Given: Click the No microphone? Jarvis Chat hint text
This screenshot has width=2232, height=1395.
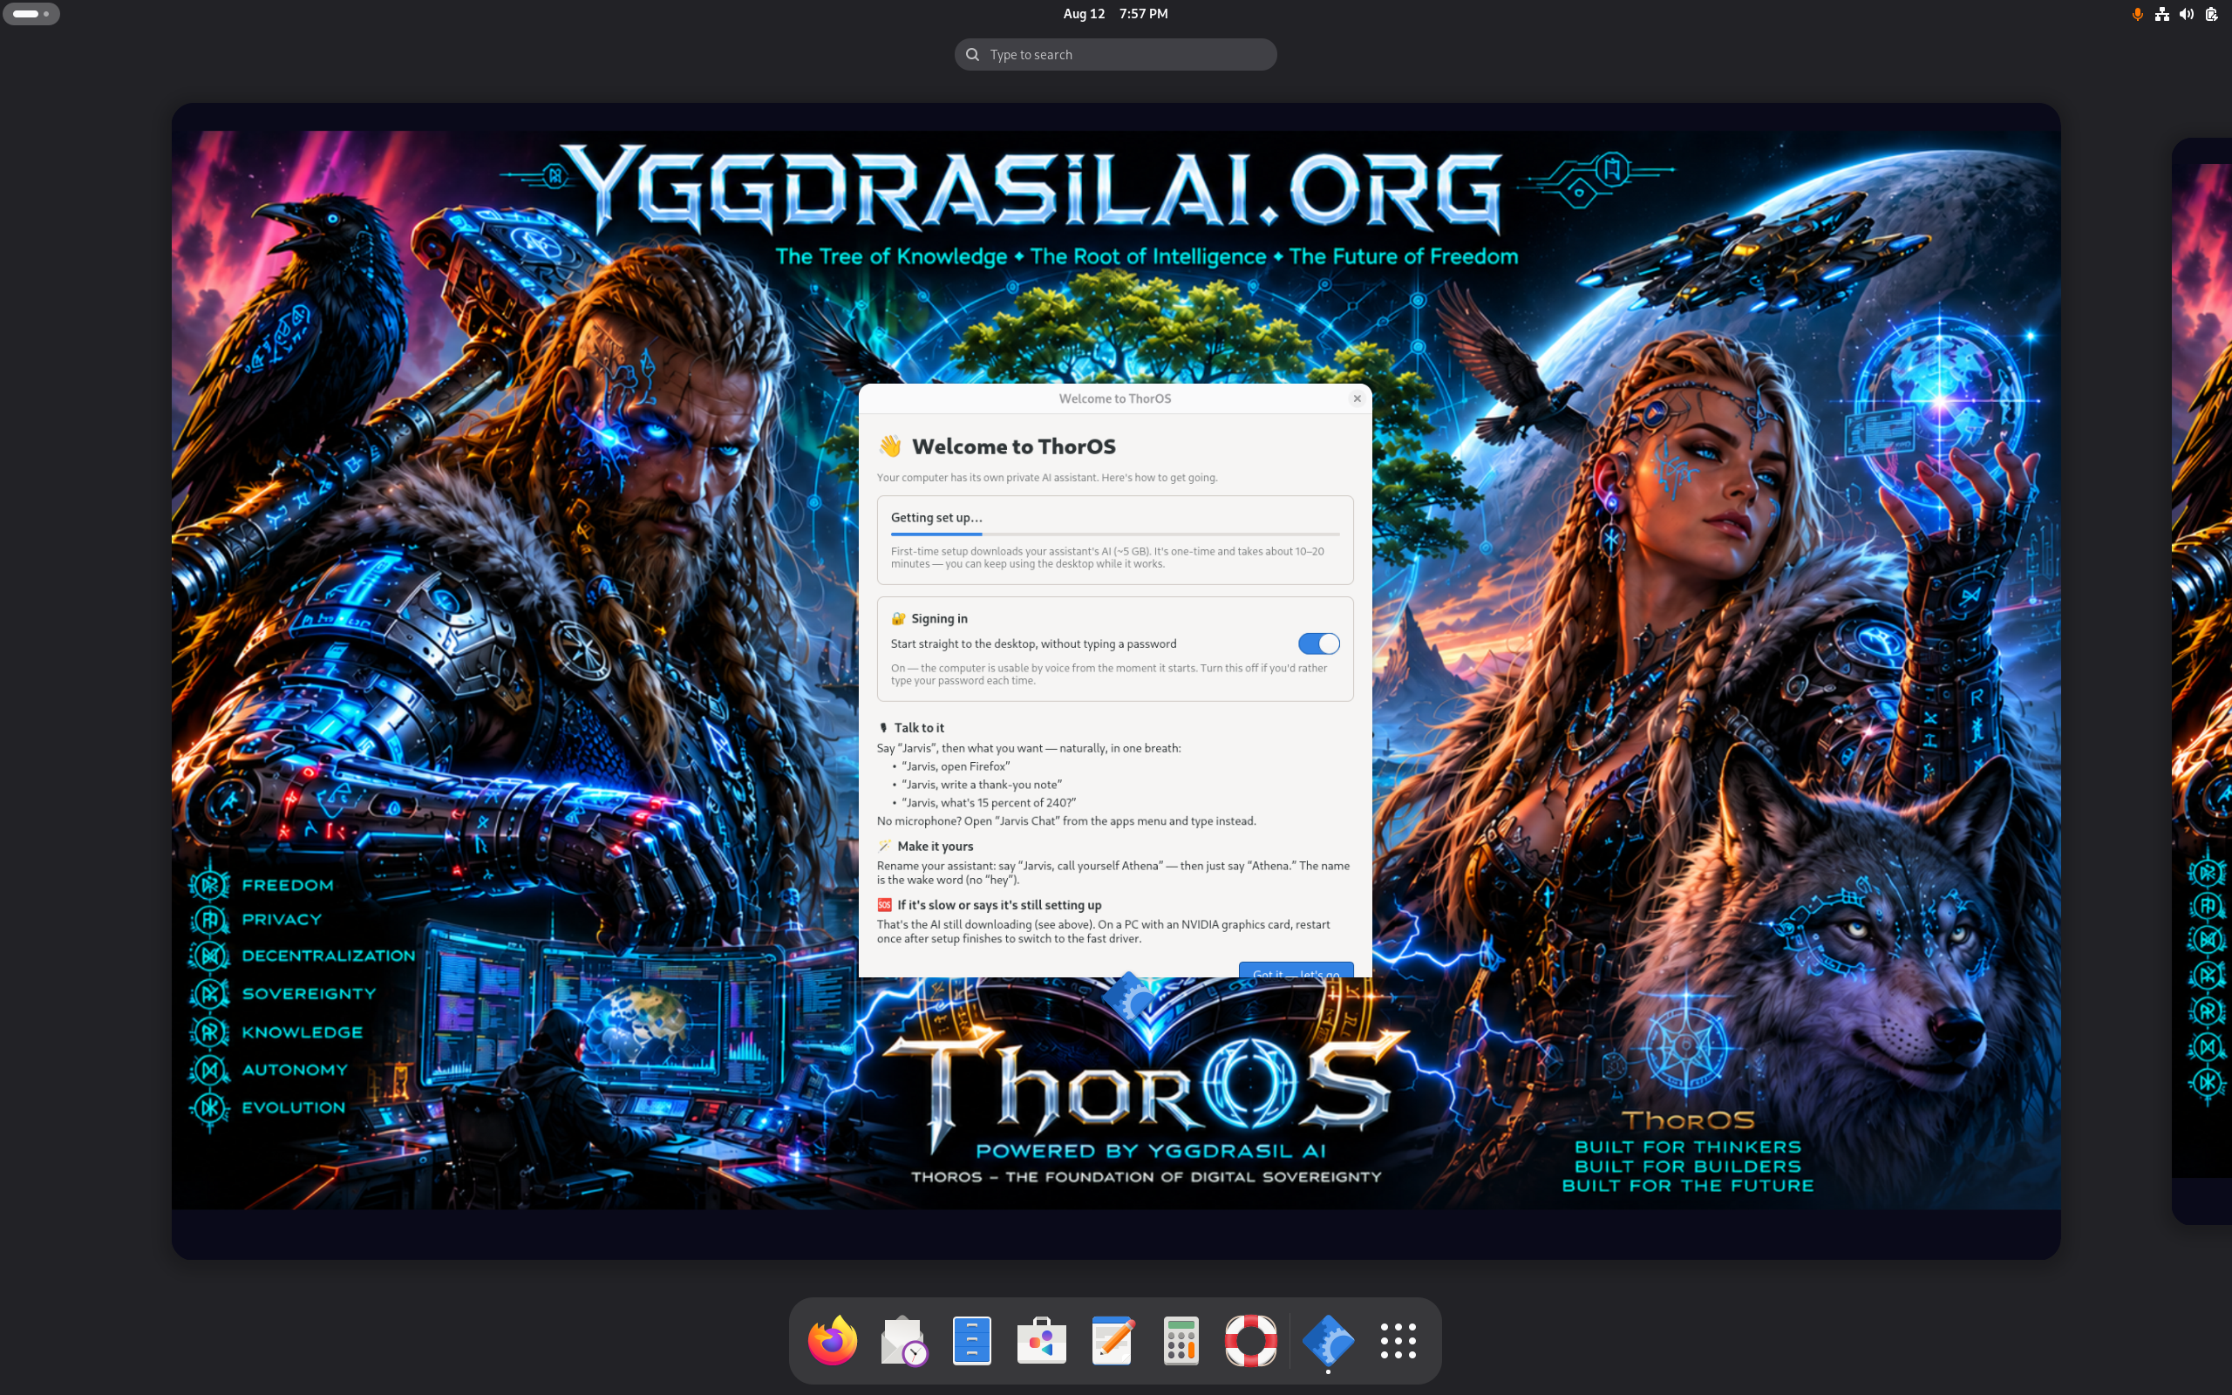Looking at the screenshot, I should [1066, 821].
